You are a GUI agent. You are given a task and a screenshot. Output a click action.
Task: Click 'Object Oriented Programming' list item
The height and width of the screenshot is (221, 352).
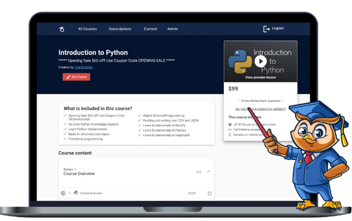click(x=164, y=116)
